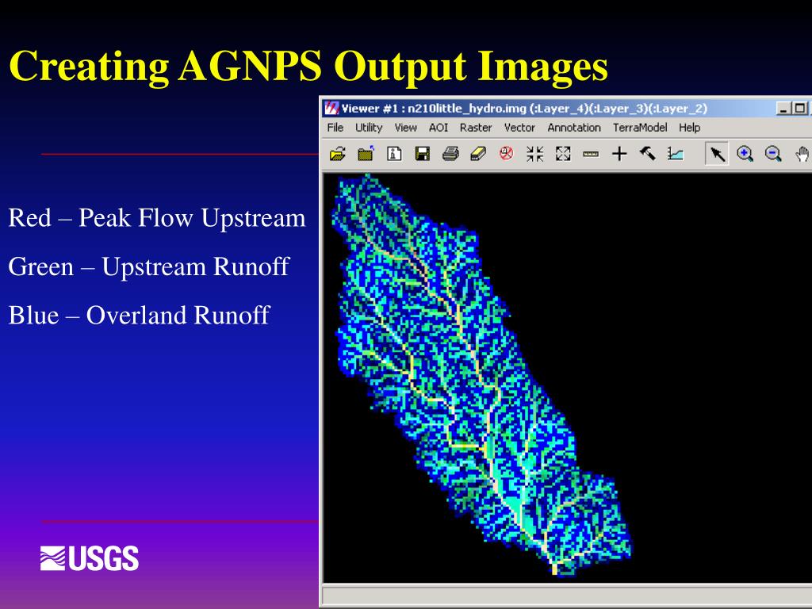This screenshot has width=812, height=609.
Task: Select the zoom out magnifier tool
Action: pyautogui.click(x=773, y=154)
